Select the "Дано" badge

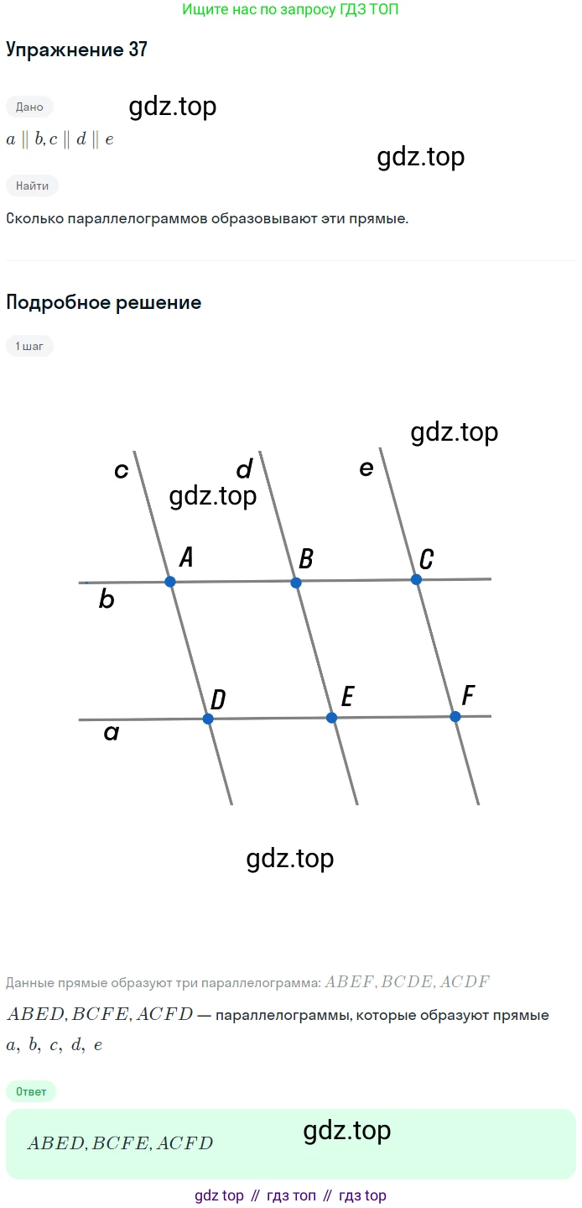pos(29,107)
